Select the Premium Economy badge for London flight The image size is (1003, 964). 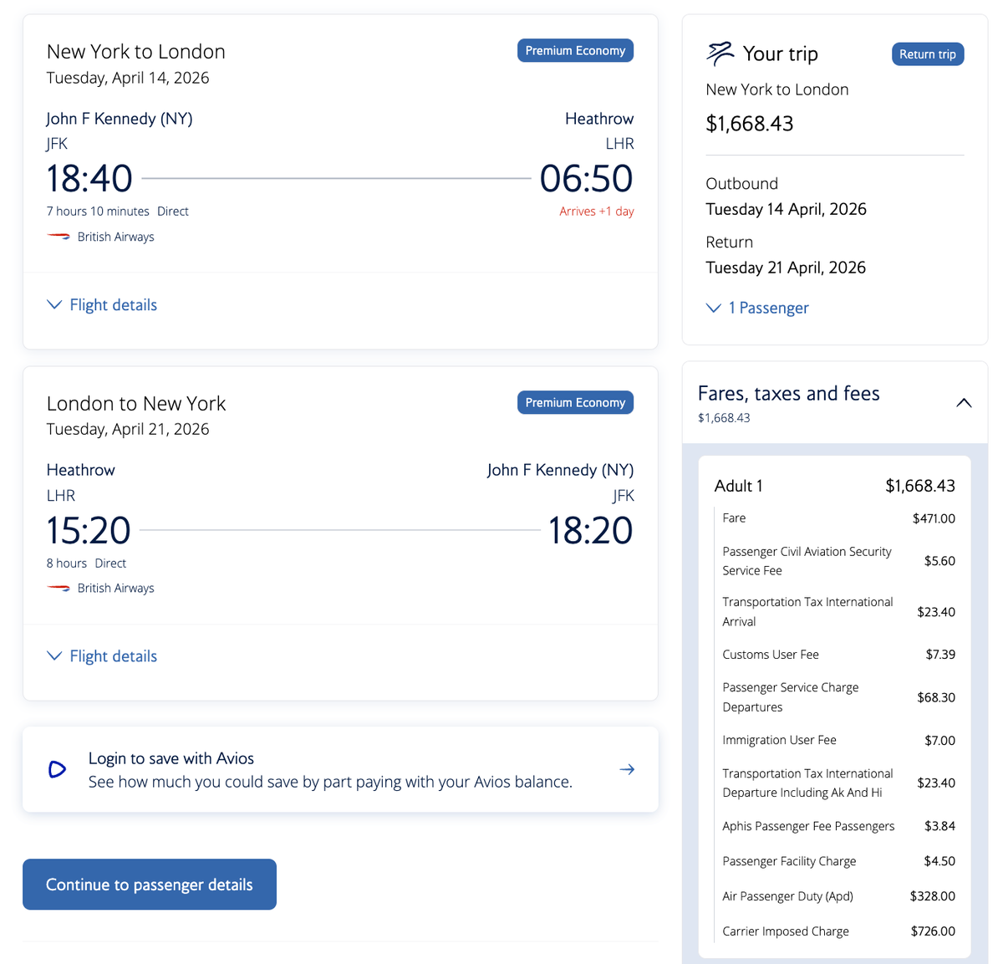pyautogui.click(x=575, y=402)
